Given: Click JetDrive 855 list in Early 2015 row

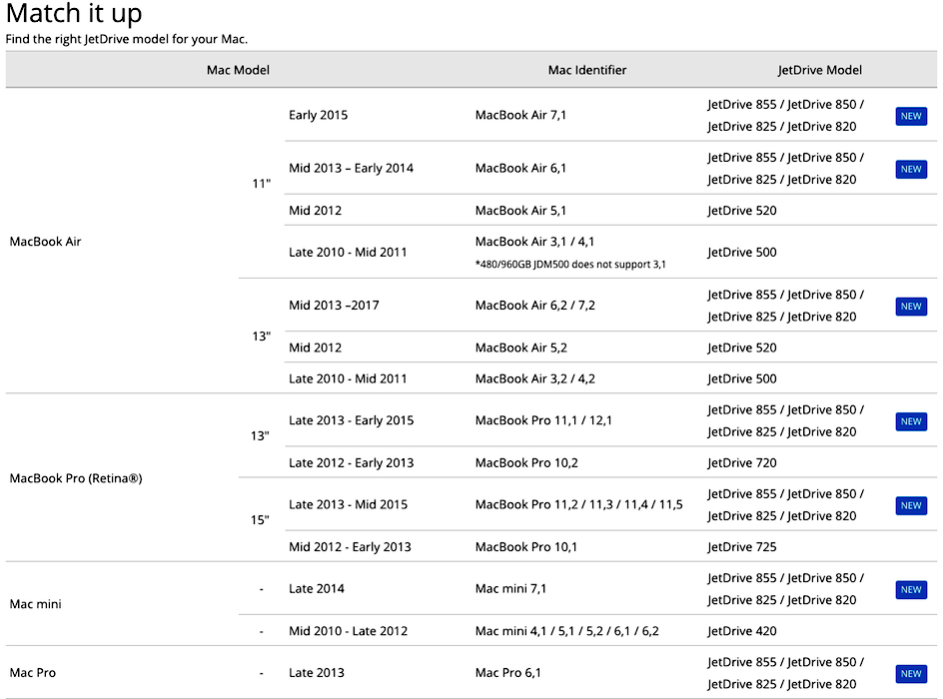Looking at the screenshot, I should (x=785, y=116).
